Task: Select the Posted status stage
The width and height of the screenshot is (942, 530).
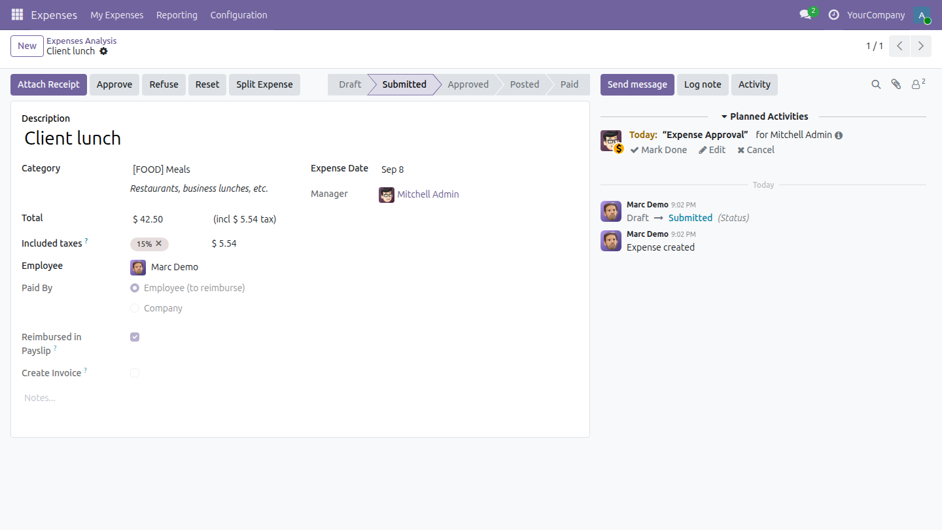Action: click(x=525, y=84)
